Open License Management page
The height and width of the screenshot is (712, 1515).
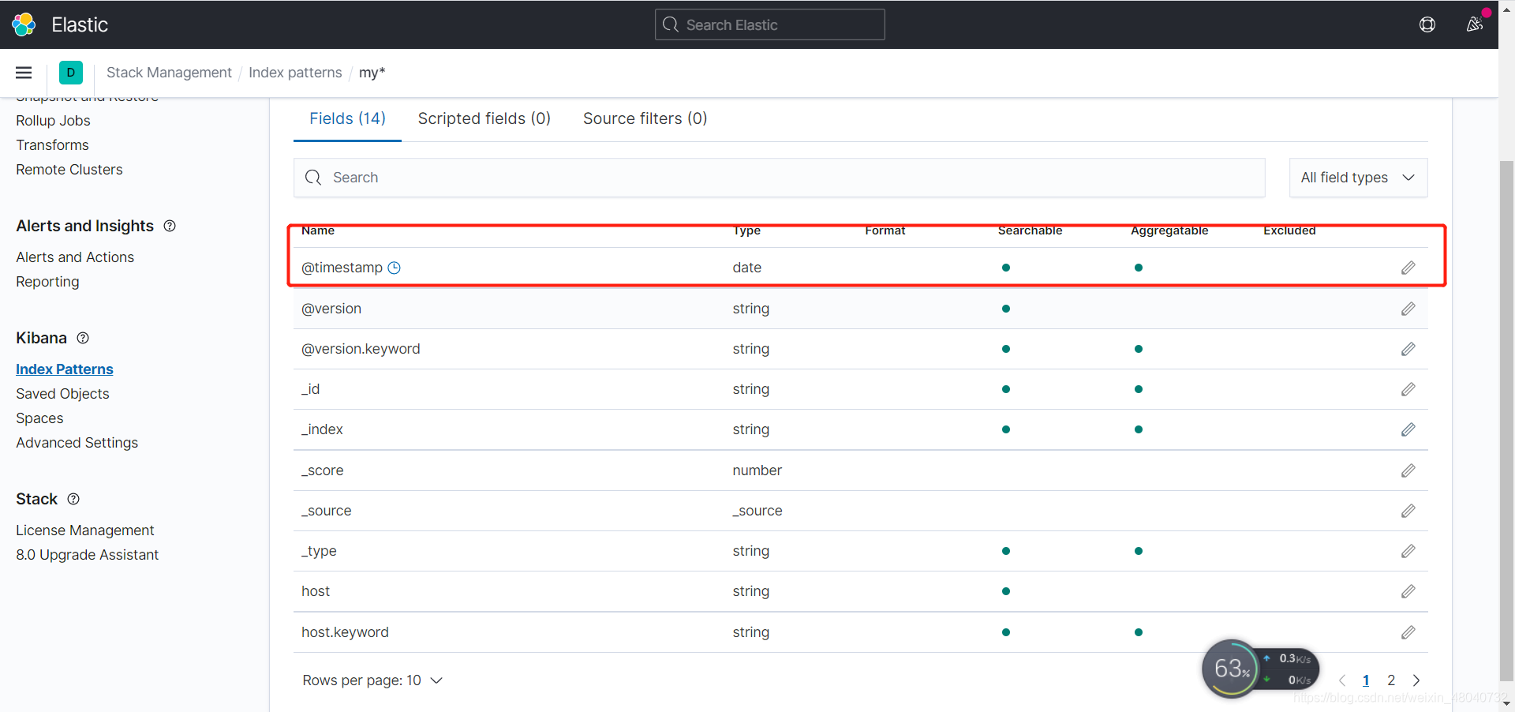[x=85, y=530]
